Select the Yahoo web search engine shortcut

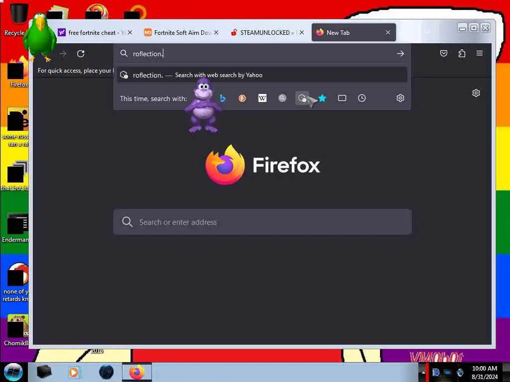(302, 98)
